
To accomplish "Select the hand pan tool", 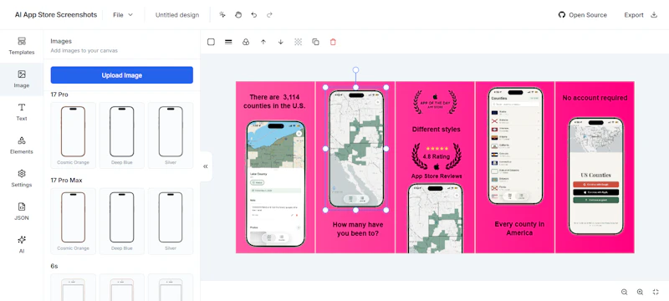I will coord(238,15).
